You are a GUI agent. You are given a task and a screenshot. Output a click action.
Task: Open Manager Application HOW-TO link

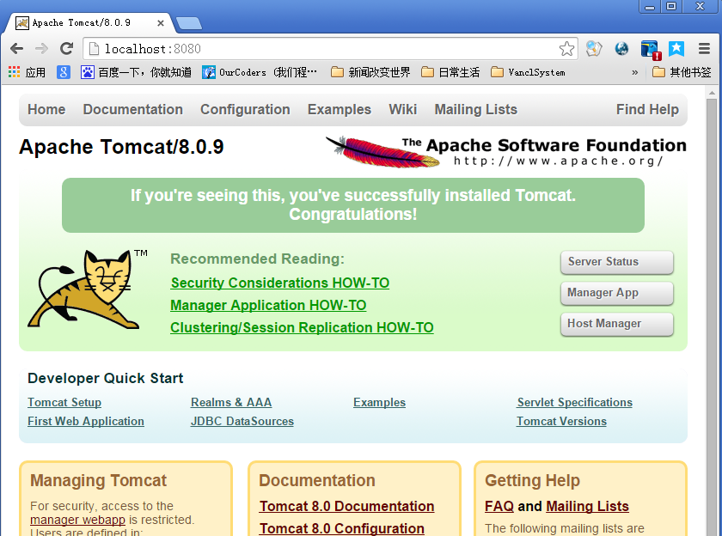point(268,306)
